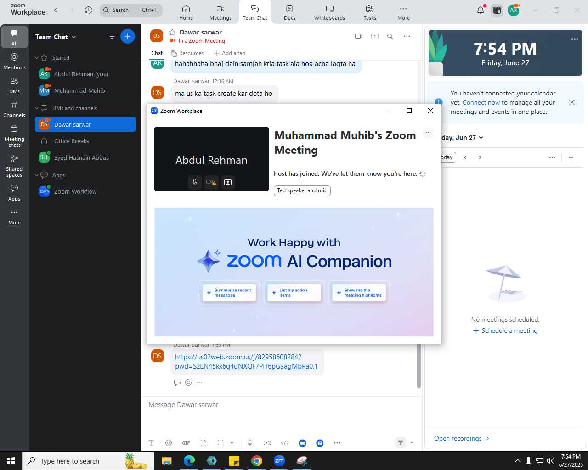Click the virtual background icon in the preview
The image size is (588, 470).
(228, 182)
